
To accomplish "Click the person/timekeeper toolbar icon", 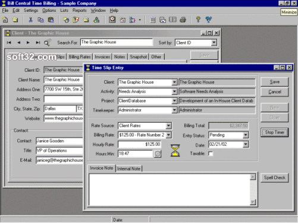I will [x=96, y=20].
